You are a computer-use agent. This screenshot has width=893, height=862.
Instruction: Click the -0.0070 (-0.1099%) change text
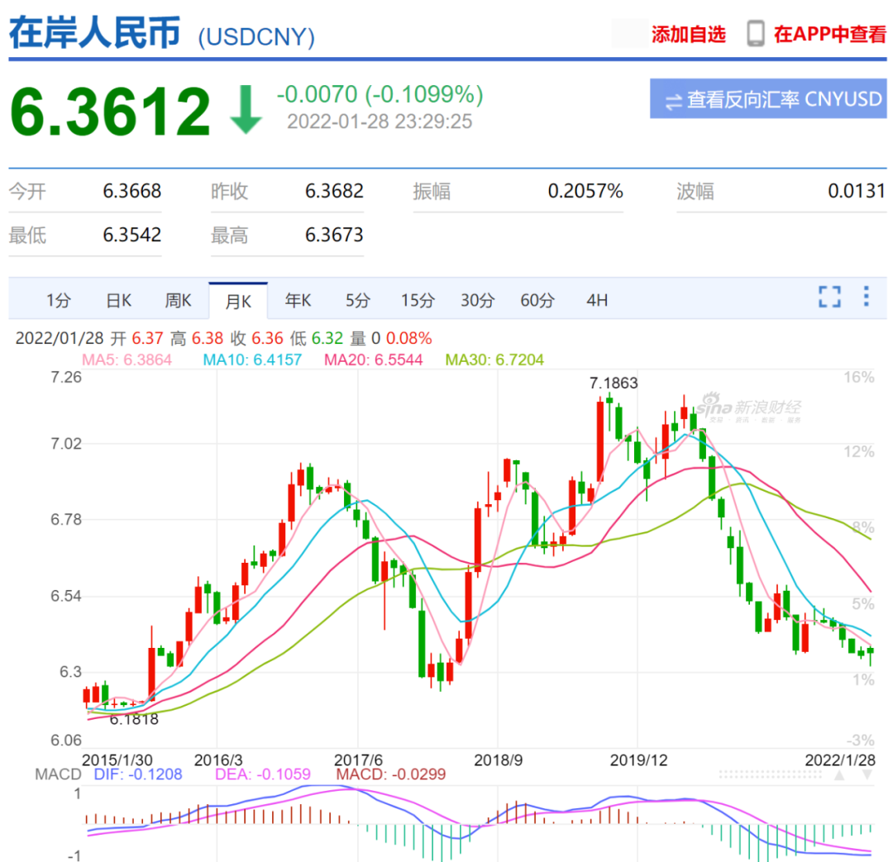coord(380,94)
